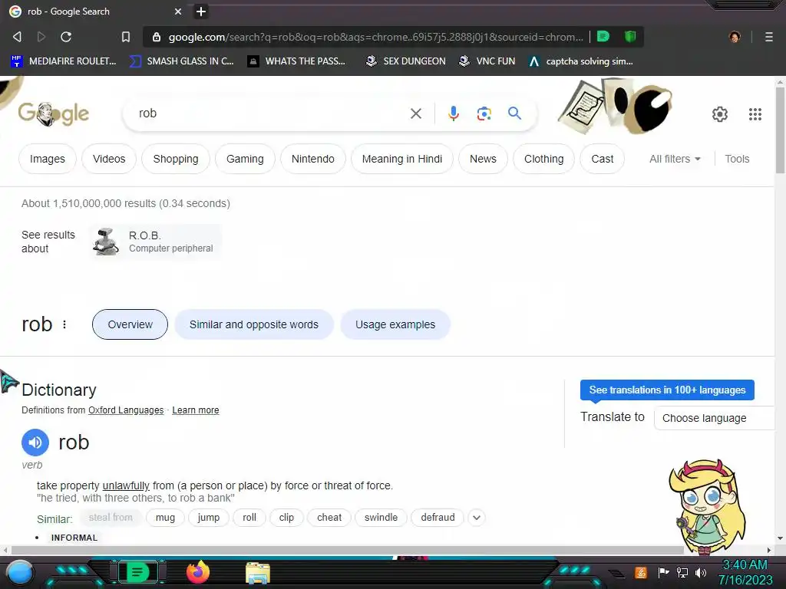Follow the Oxford Languages link
Screen dimensions: 786x589
tap(126, 410)
